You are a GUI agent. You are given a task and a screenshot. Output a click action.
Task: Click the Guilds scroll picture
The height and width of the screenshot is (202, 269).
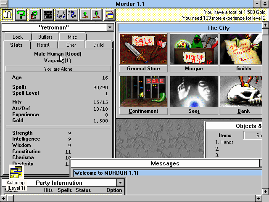tap(241, 49)
